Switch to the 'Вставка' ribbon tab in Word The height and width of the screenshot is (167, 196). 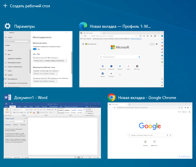tap(19, 107)
